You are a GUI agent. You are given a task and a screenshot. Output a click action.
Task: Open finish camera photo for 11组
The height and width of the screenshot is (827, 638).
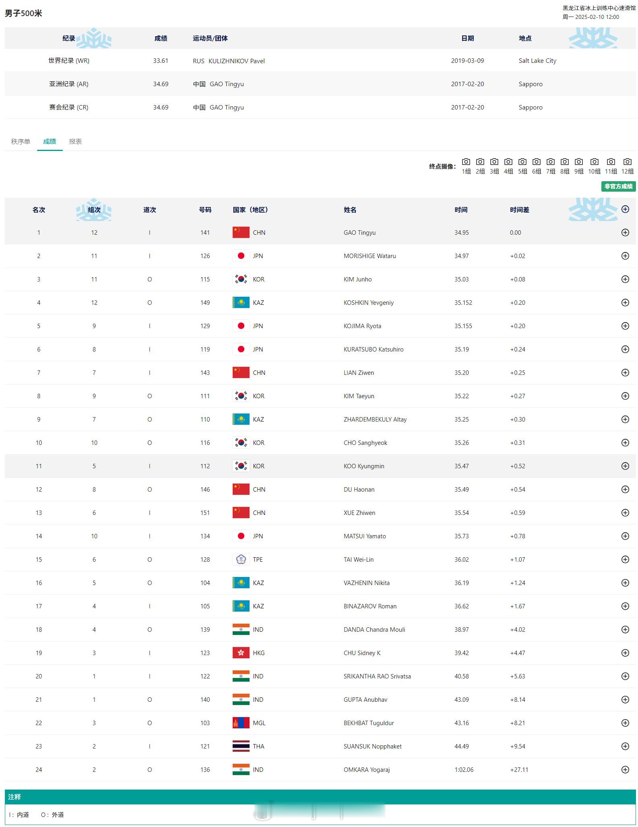611,162
